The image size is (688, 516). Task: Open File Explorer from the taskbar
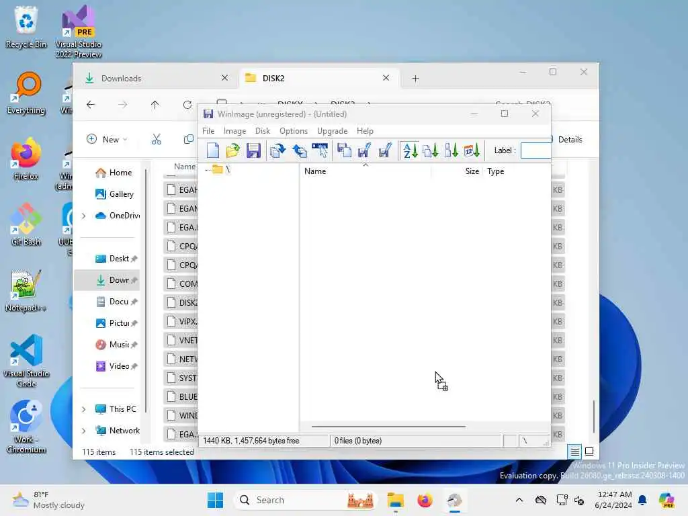[395, 500]
